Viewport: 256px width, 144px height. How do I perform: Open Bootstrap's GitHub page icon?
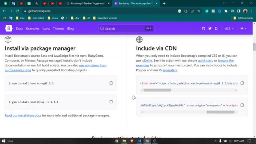coord(204,28)
